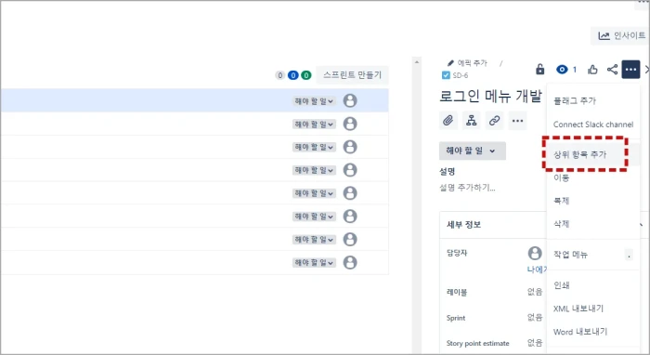Open the 해야 할 일 status dropdown in the sixth row

pyautogui.click(x=314, y=217)
